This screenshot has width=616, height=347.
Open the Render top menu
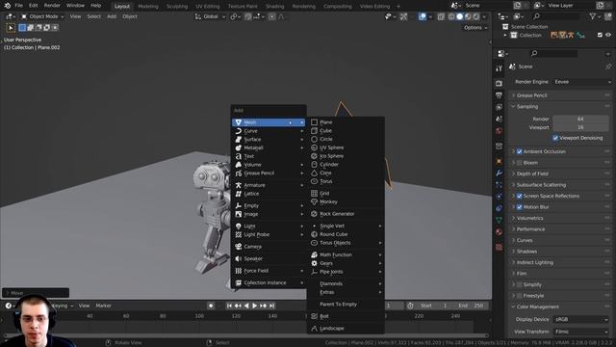pos(52,6)
